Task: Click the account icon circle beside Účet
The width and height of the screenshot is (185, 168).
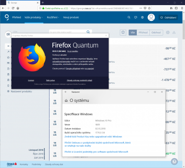Action: click(x=8, y=34)
